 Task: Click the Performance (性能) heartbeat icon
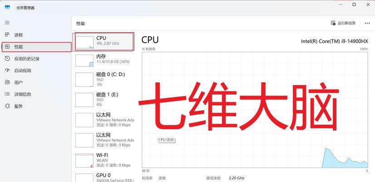[7, 46]
